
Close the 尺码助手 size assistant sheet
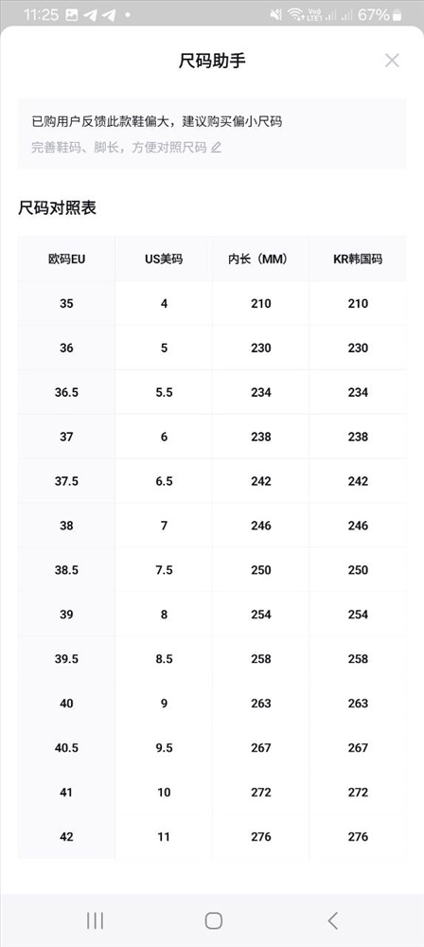click(392, 61)
